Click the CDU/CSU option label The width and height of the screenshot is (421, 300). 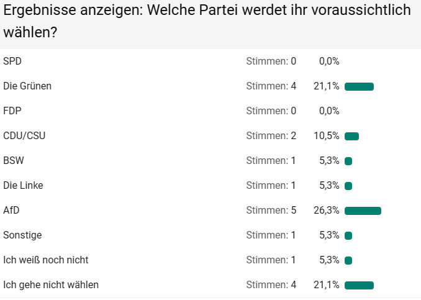24,135
